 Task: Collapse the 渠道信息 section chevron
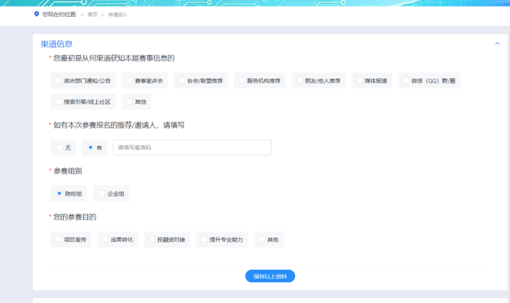497,43
